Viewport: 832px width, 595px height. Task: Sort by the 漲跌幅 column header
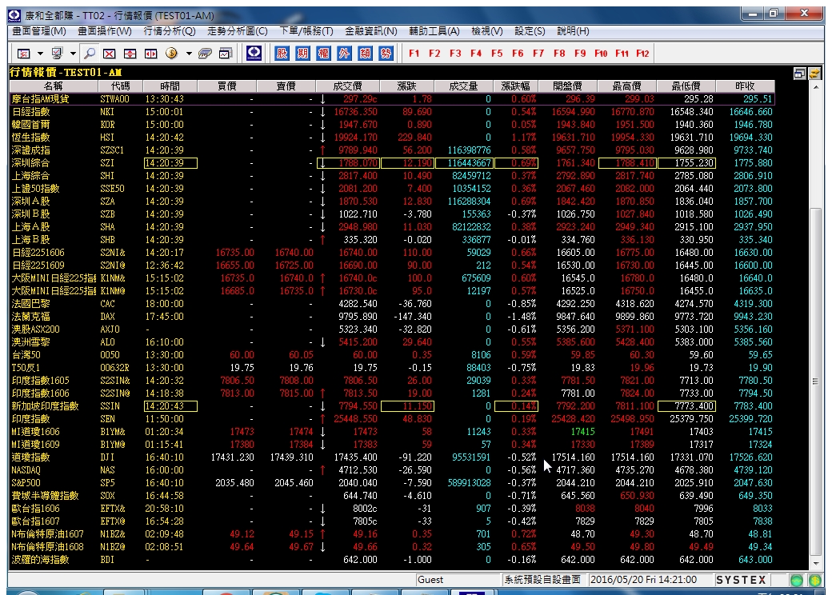tap(515, 86)
